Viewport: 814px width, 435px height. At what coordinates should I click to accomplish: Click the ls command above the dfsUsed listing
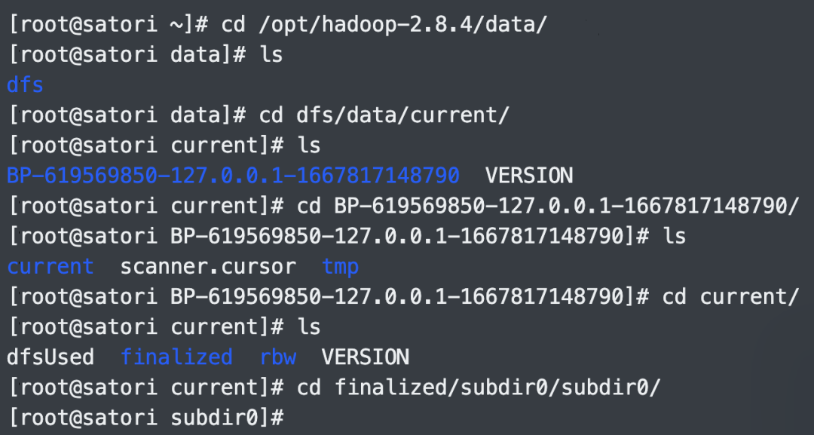tap(308, 327)
